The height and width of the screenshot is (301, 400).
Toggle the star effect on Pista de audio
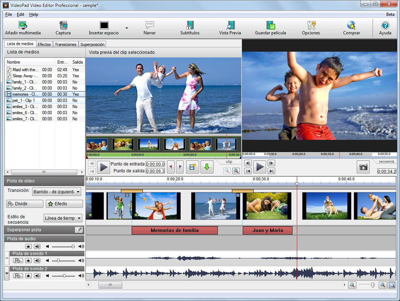click(x=28, y=246)
